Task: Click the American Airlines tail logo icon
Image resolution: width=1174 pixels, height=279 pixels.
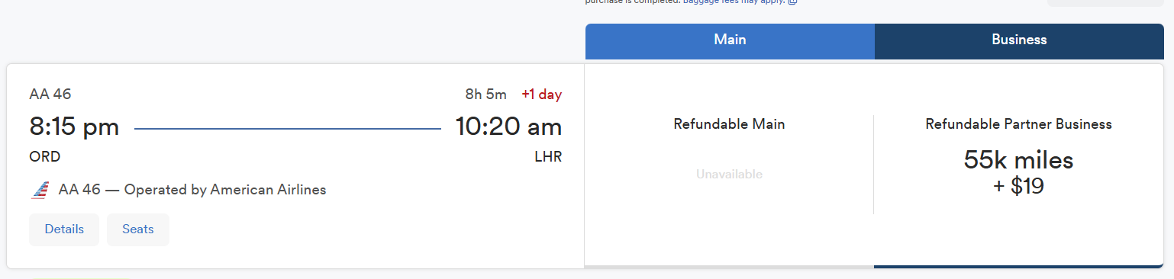Action: coord(40,190)
